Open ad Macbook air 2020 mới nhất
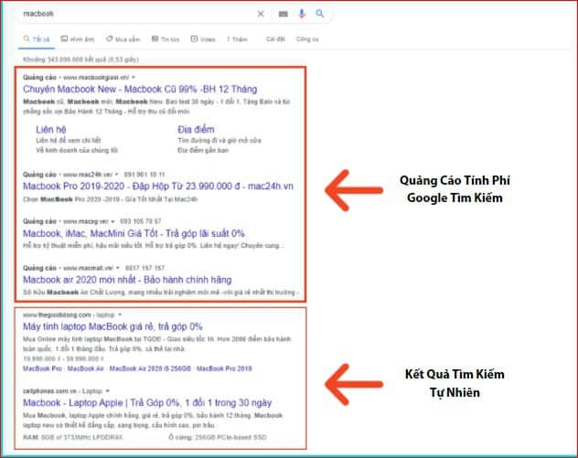 coord(127,280)
